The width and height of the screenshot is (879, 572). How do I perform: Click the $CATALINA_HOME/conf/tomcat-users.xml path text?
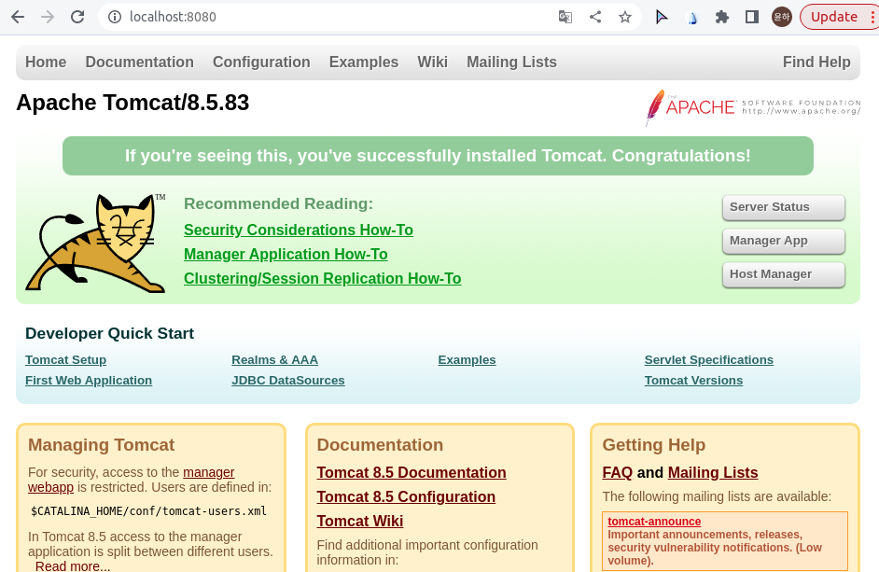tap(148, 510)
